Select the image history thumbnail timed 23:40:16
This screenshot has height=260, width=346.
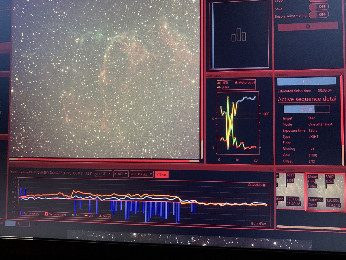pyautogui.click(x=290, y=191)
